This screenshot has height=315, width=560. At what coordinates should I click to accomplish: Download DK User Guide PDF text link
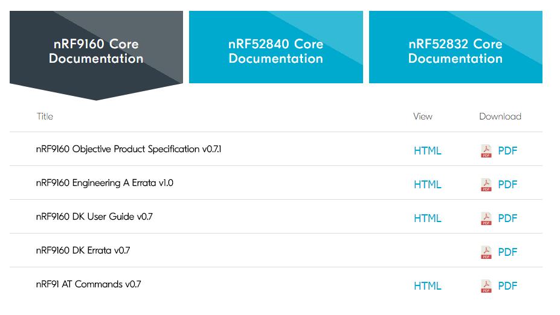(507, 218)
